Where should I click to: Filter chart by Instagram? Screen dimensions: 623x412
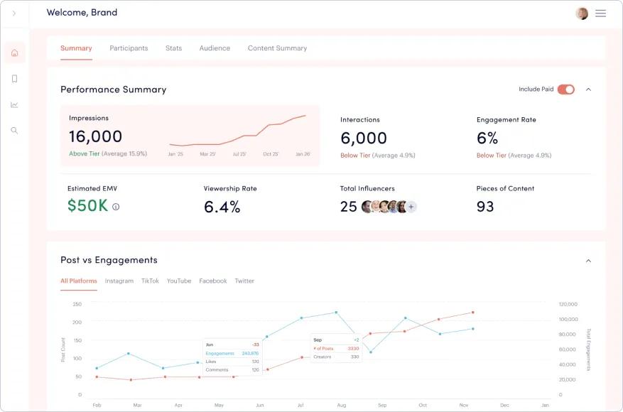click(x=119, y=281)
